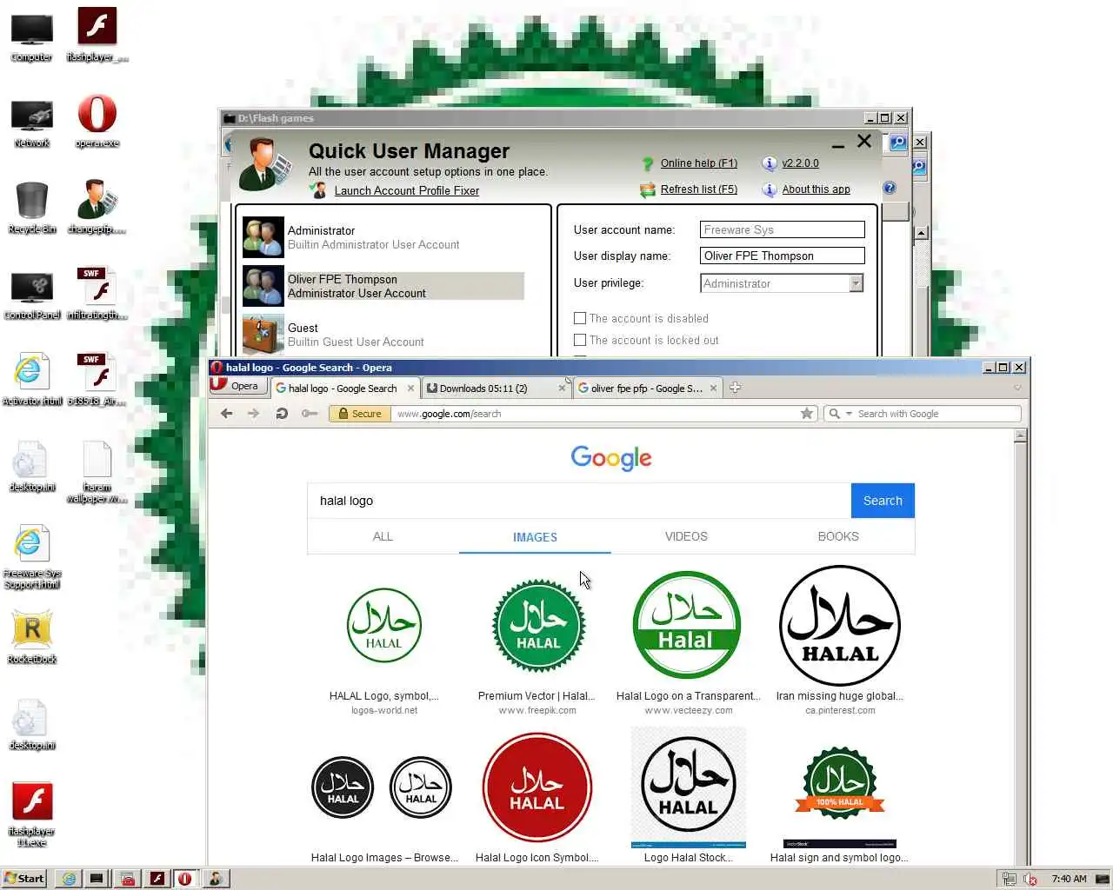Click the blue Search button
The width and height of the screenshot is (1113, 890).
pos(883,501)
